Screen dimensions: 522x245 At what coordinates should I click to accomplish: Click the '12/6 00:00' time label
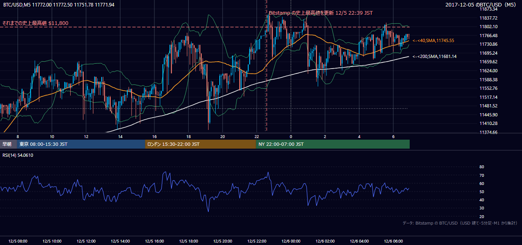(291, 241)
